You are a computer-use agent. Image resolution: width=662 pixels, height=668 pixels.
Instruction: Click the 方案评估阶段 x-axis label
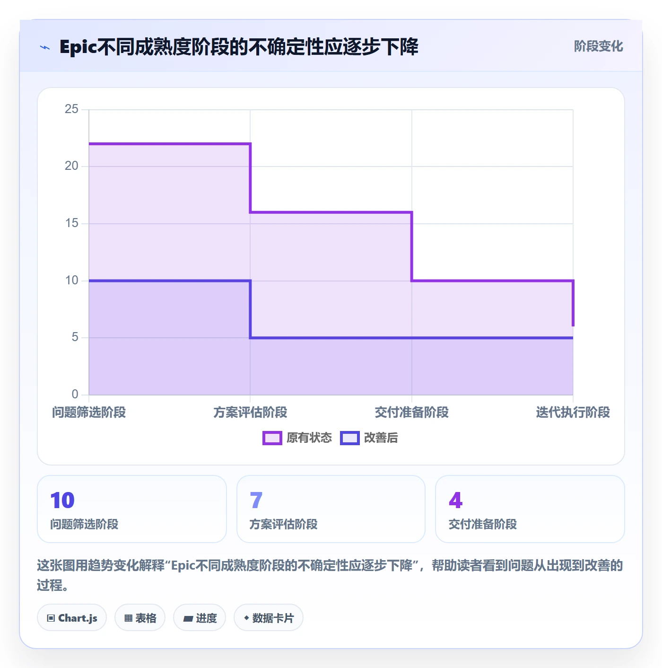click(x=250, y=413)
